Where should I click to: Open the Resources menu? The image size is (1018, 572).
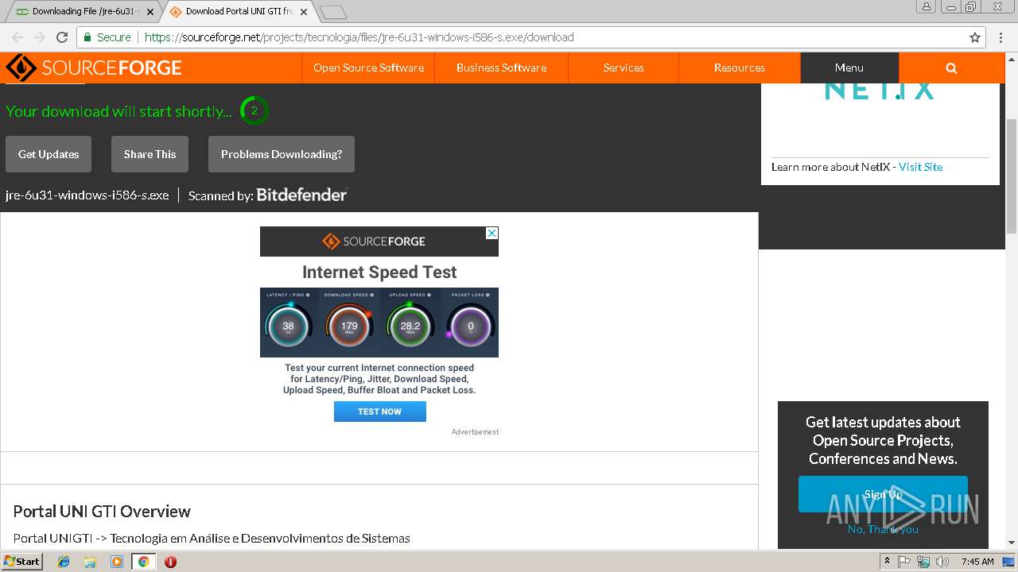740,68
